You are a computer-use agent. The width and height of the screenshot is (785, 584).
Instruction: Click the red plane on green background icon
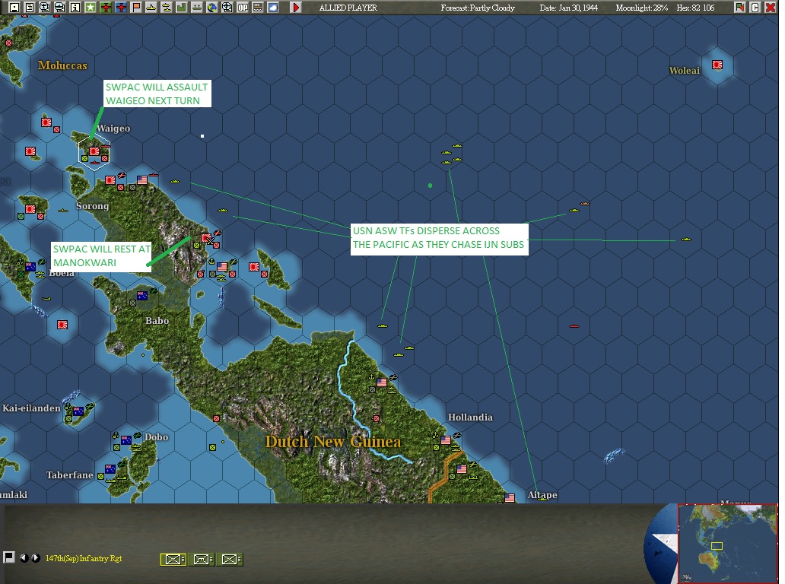point(106,8)
